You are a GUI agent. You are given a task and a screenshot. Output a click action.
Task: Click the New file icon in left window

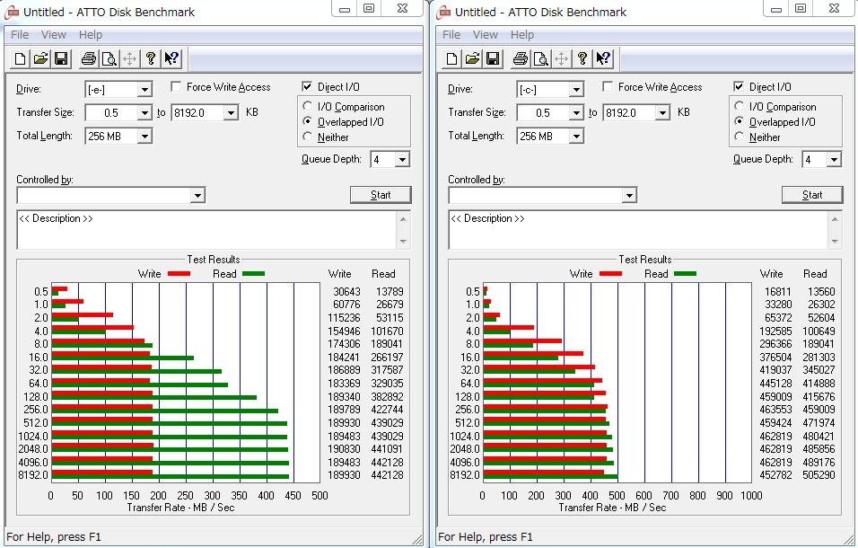[21, 59]
